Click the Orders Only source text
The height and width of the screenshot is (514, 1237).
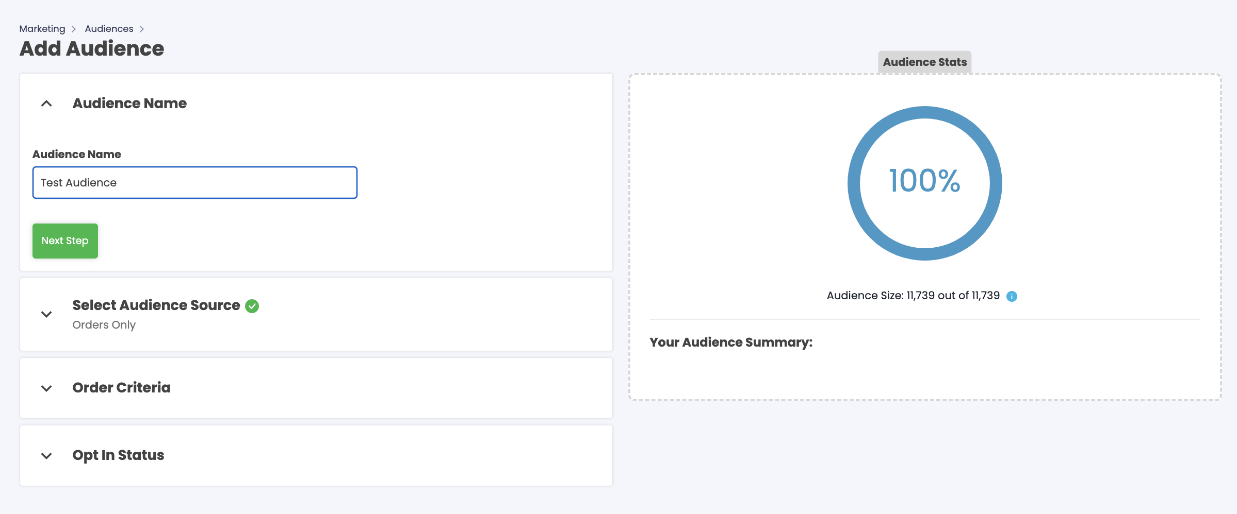point(104,324)
